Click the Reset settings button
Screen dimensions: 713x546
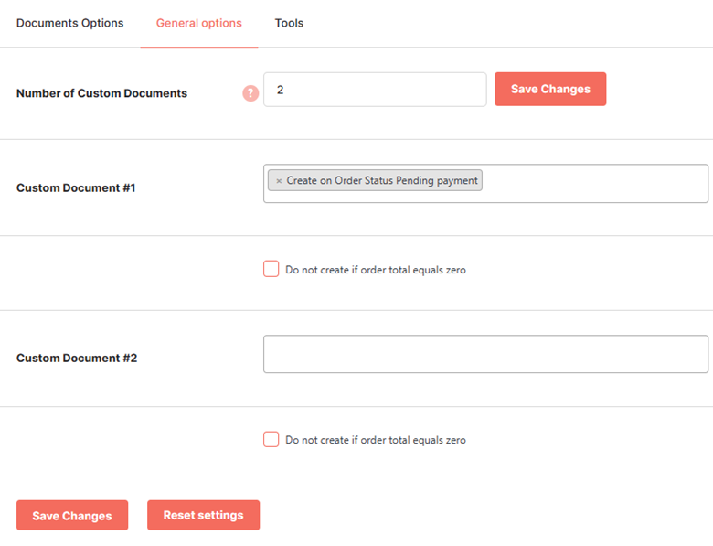click(203, 515)
